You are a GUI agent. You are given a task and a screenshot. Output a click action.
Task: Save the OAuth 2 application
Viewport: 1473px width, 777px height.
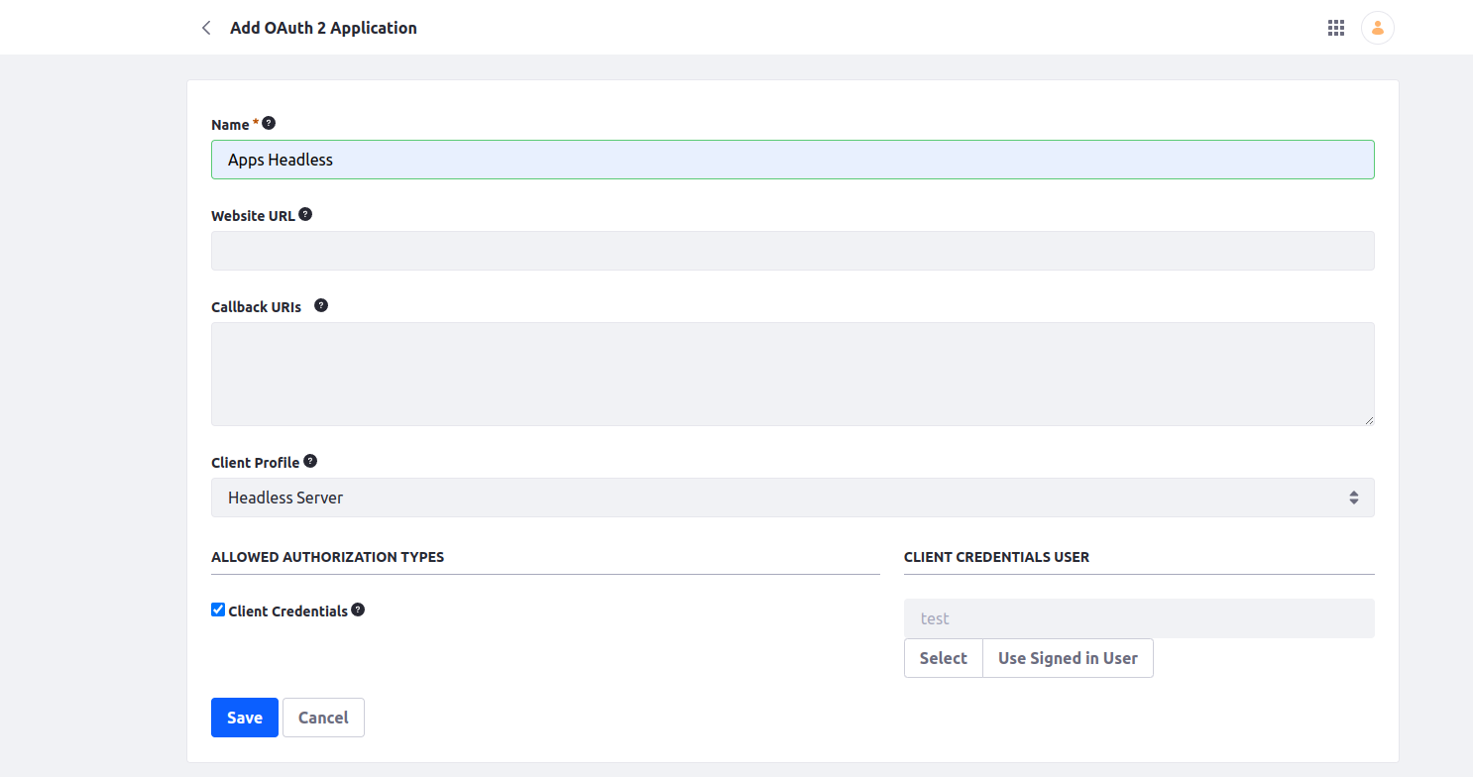[245, 718]
